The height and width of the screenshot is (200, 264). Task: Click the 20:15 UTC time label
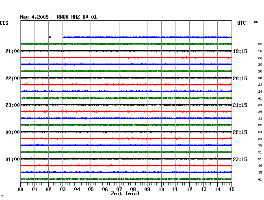(240, 79)
